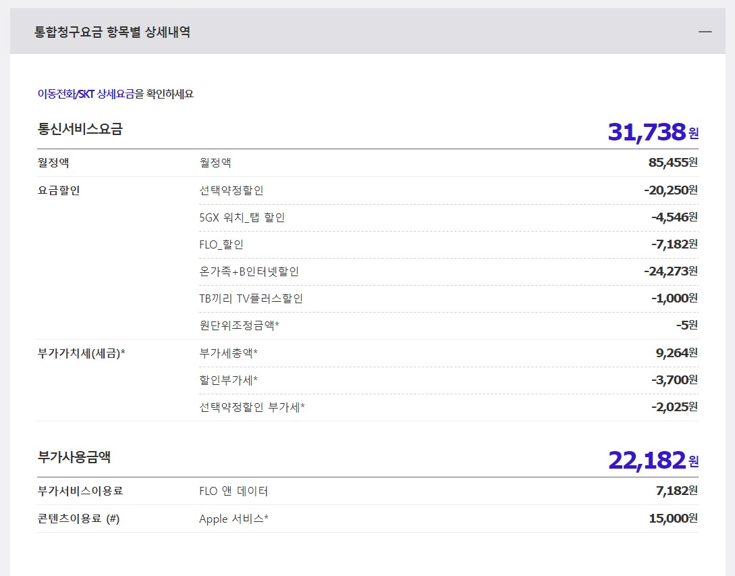The width and height of the screenshot is (735, 576).
Task: Select the FLO 앤 데이터 service item
Action: (234, 491)
